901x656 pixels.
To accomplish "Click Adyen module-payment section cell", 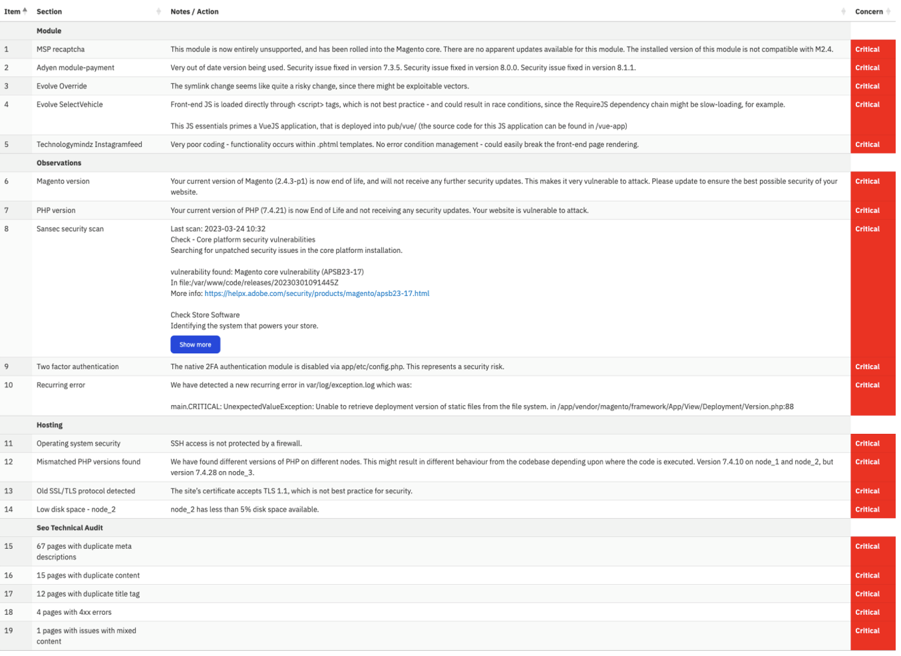I will pos(75,68).
